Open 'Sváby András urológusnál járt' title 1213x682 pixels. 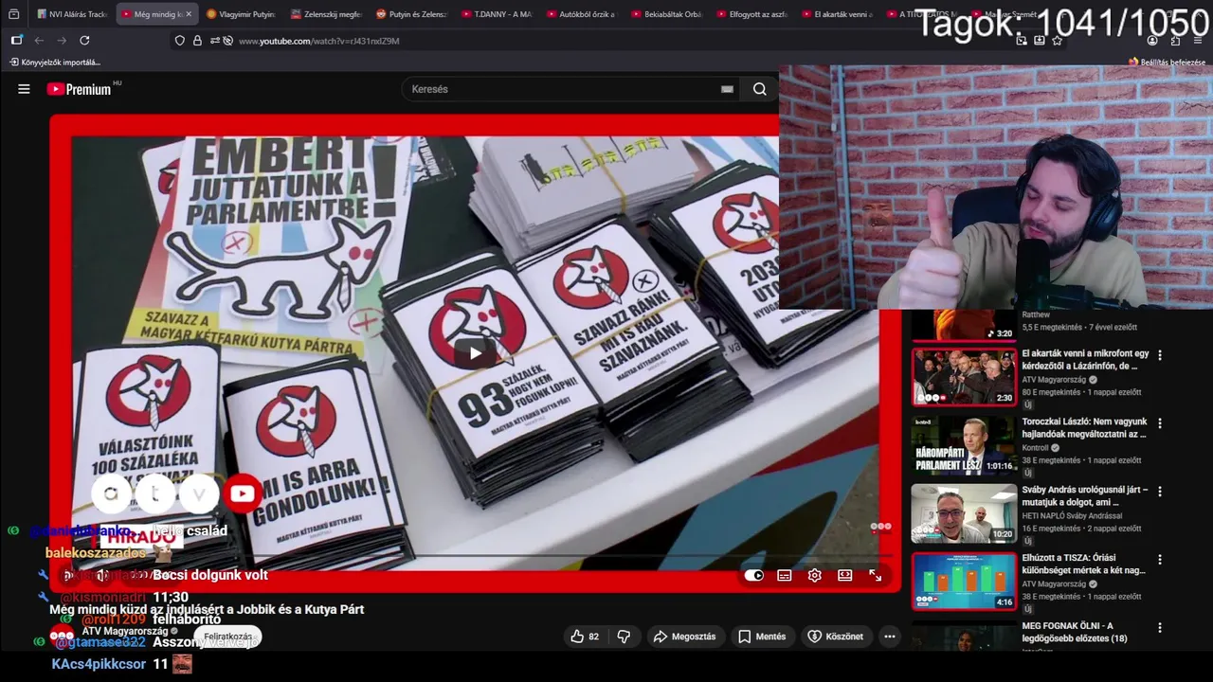coord(1084,495)
